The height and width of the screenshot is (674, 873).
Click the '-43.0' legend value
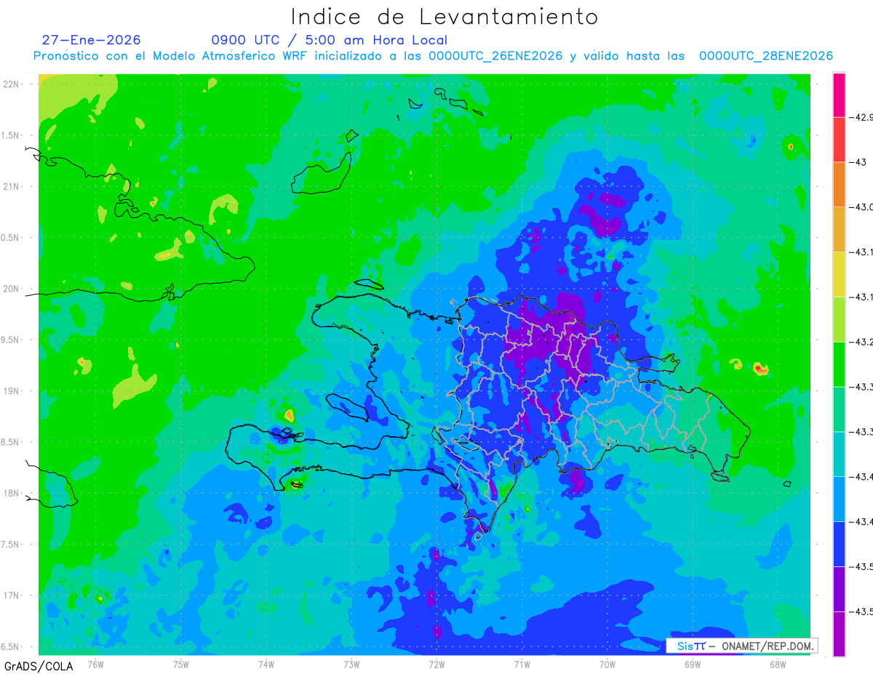tap(861, 207)
